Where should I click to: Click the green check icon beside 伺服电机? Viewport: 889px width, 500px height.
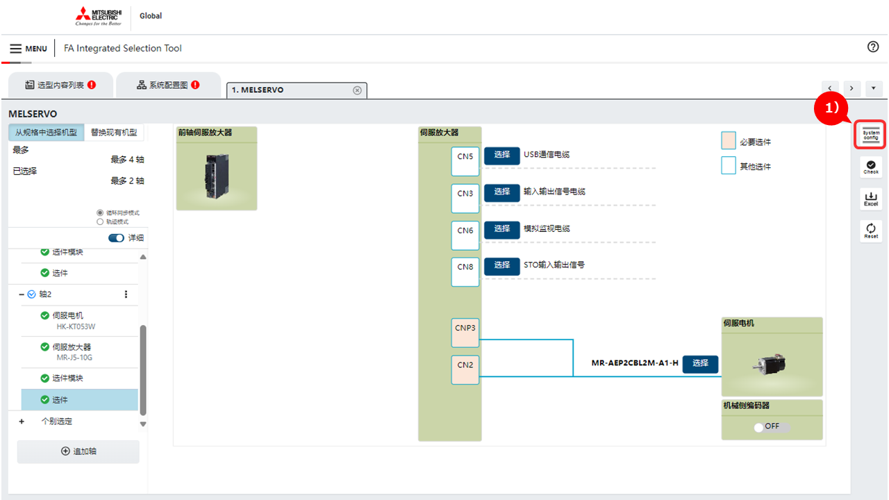pyautogui.click(x=45, y=316)
